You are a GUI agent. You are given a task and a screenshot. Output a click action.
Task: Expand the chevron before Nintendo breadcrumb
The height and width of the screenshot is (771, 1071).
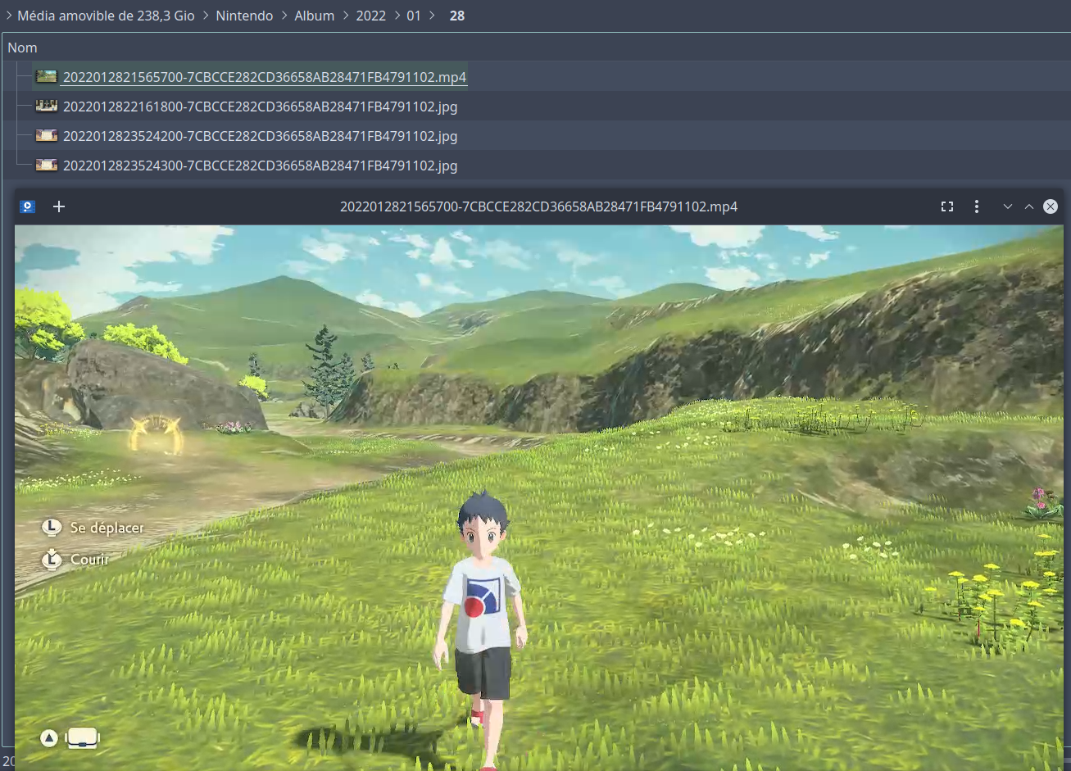[x=206, y=16]
